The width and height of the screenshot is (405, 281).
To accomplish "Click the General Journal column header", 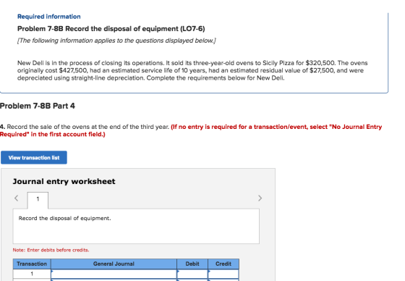I will pyautogui.click(x=114, y=264).
